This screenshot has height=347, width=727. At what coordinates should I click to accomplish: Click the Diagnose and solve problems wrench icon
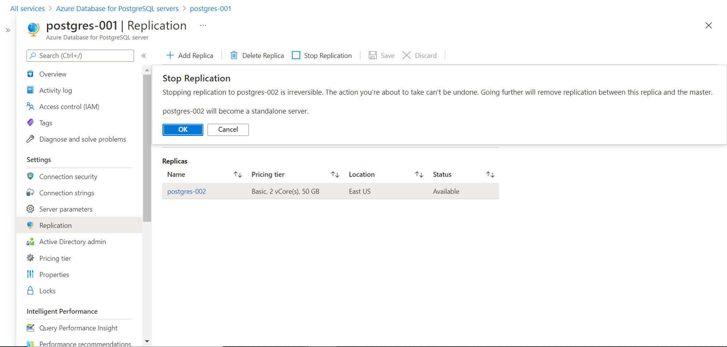[x=31, y=139]
